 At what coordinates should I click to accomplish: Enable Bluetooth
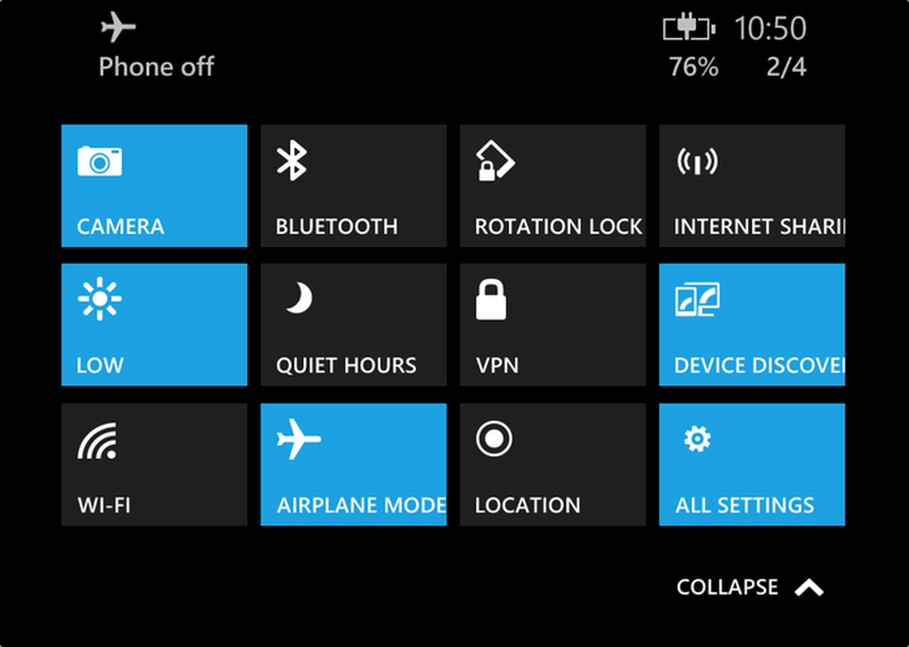(353, 185)
